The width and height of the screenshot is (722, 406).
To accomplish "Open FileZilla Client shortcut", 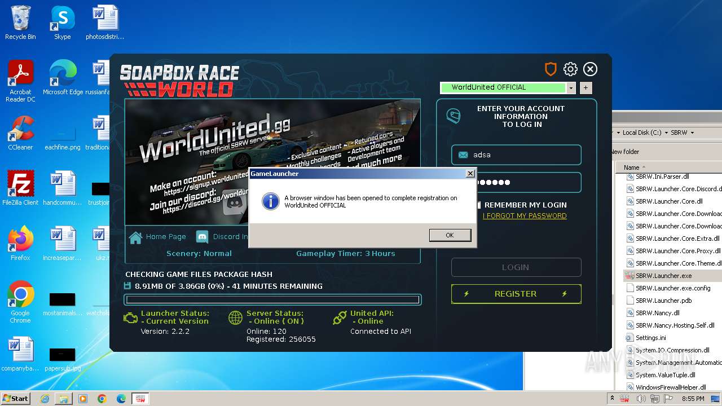I will pyautogui.click(x=20, y=189).
